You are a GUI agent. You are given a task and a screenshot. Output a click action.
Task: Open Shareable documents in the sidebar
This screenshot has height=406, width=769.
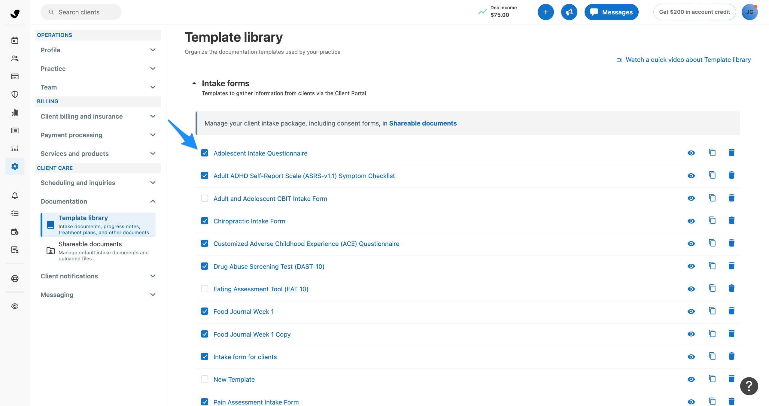(90, 244)
